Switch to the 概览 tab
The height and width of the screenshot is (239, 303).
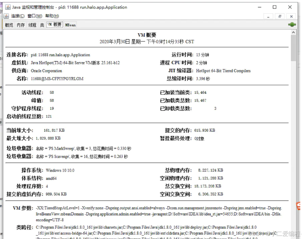(x=9, y=25)
